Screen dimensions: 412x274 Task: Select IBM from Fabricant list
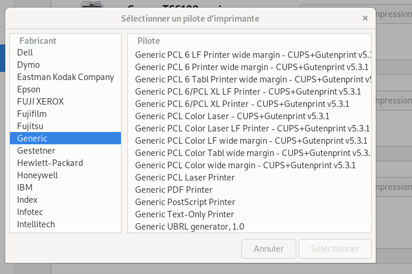pos(65,188)
